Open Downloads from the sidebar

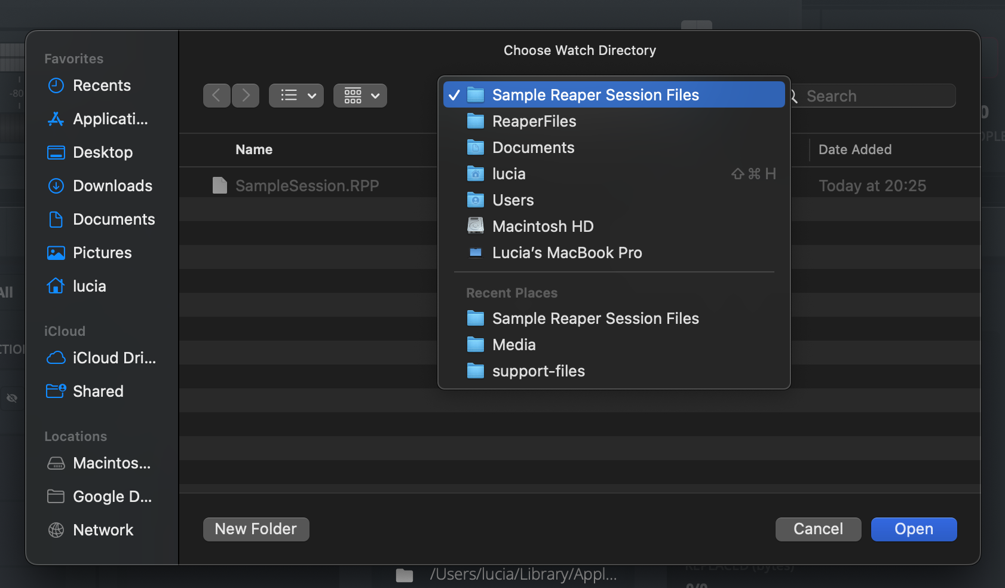point(112,186)
